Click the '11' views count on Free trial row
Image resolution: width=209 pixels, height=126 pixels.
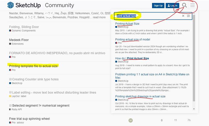point(176,120)
